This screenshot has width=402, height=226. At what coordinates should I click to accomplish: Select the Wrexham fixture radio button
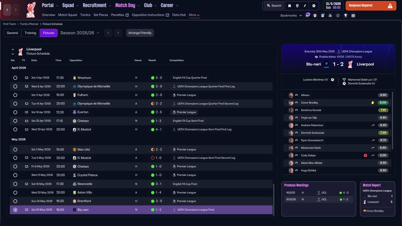[x=15, y=78]
